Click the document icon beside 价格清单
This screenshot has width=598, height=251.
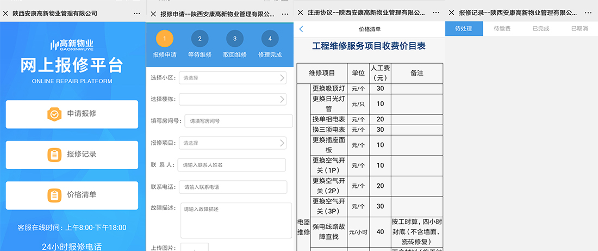(54, 195)
